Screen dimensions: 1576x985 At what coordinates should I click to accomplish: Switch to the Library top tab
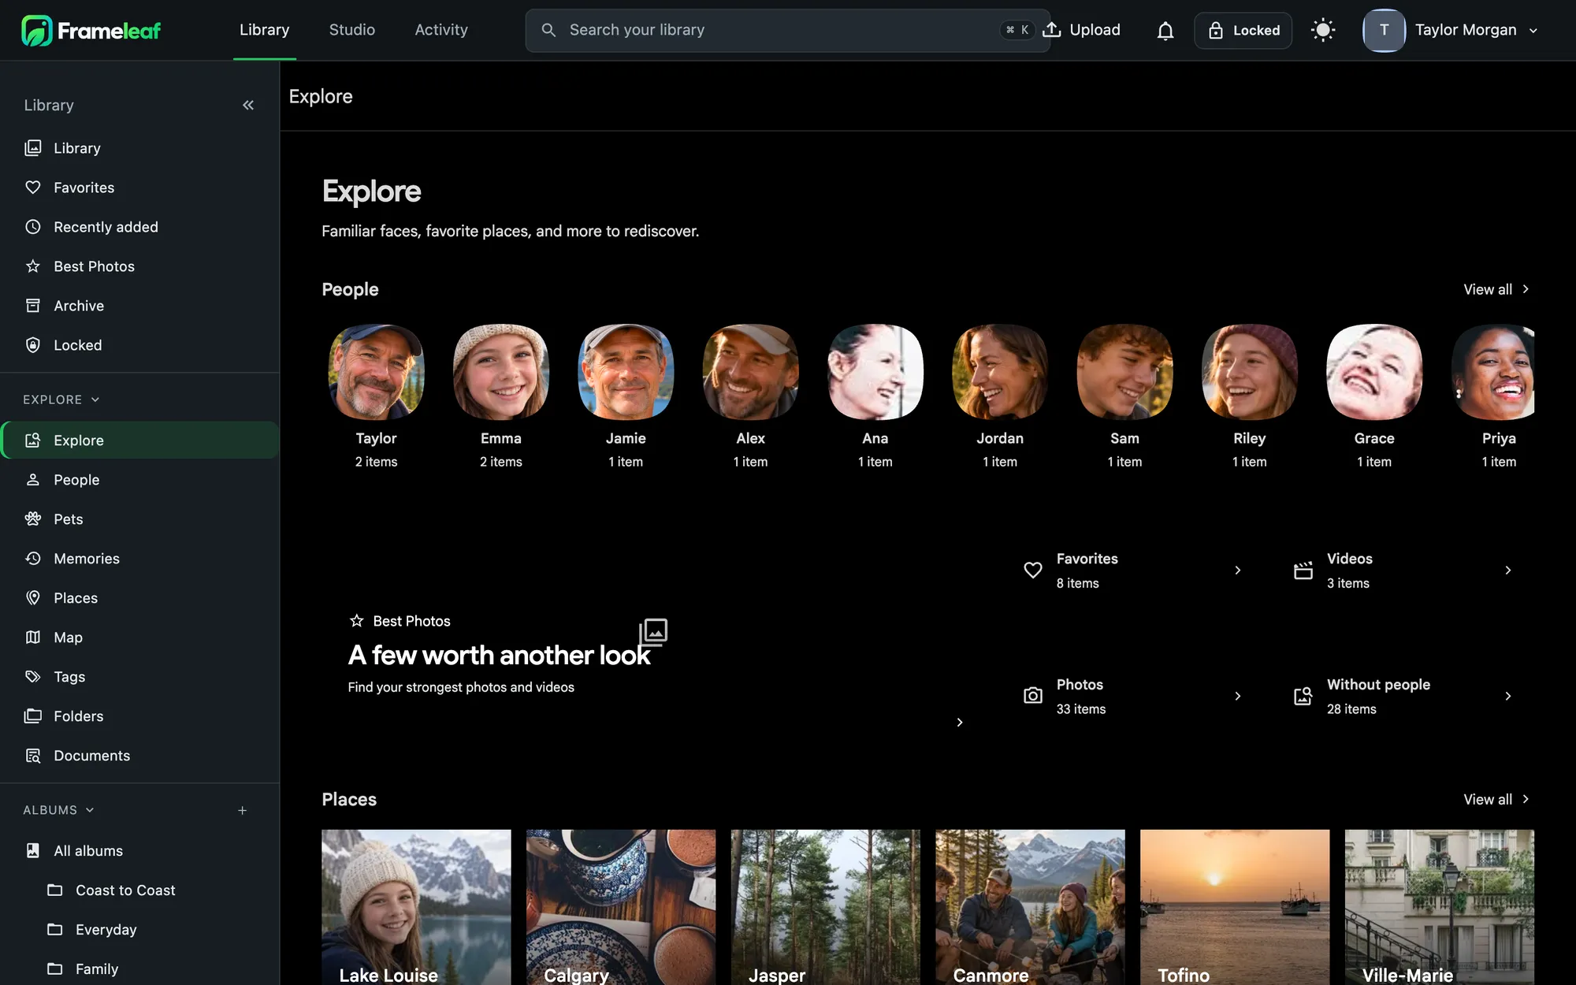(264, 30)
